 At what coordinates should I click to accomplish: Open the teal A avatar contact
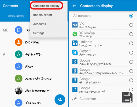[x=18, y=54]
